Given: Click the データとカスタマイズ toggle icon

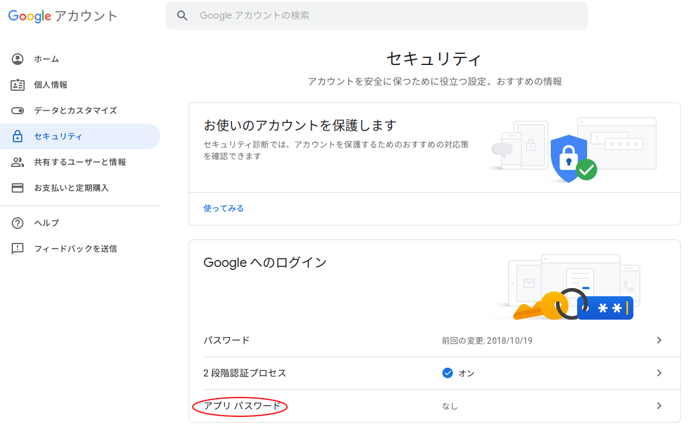Looking at the screenshot, I should [18, 111].
